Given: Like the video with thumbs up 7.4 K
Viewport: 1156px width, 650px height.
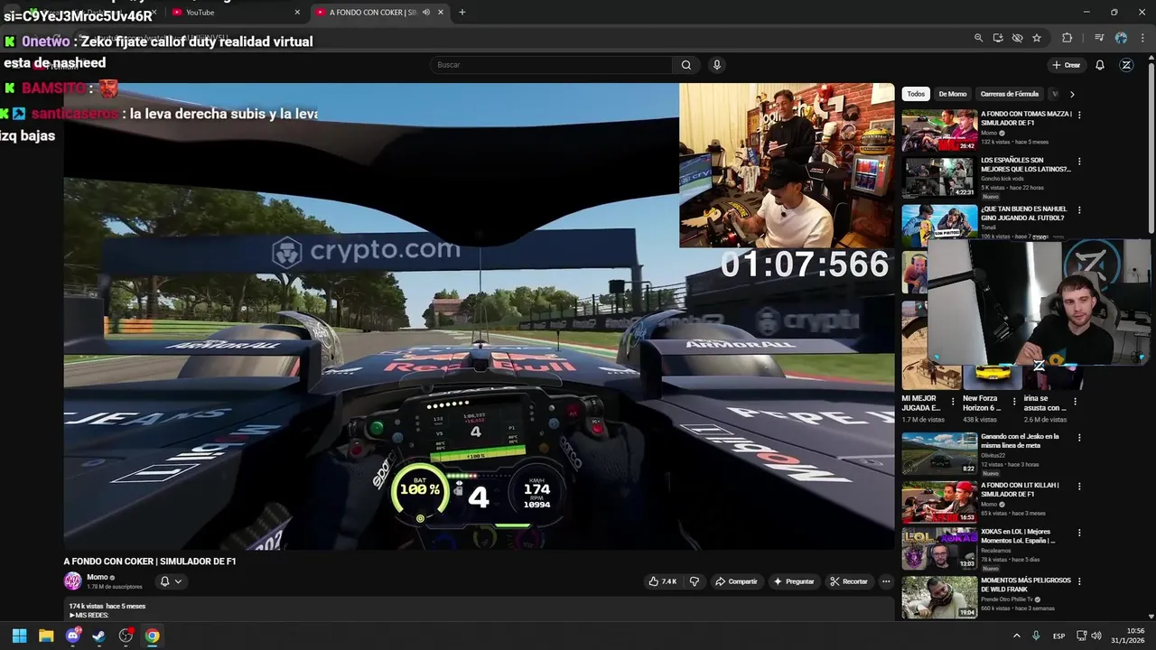Looking at the screenshot, I should [663, 581].
